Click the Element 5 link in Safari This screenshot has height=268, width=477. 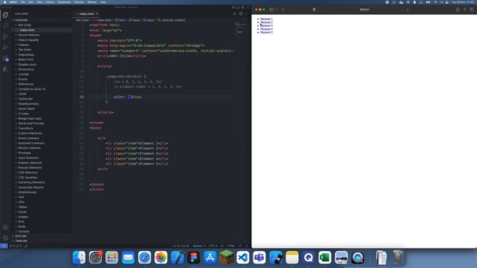[266, 32]
